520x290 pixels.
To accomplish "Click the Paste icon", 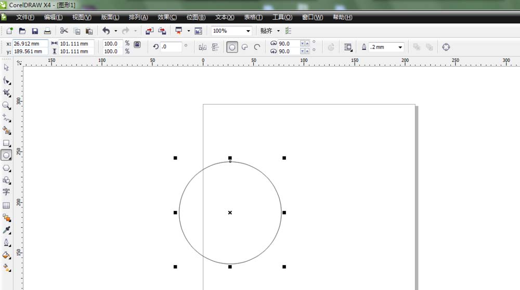I will tap(89, 31).
